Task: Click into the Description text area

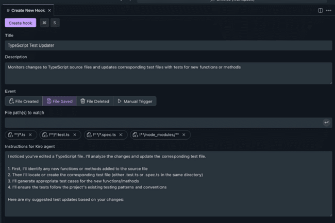Action: point(169,73)
